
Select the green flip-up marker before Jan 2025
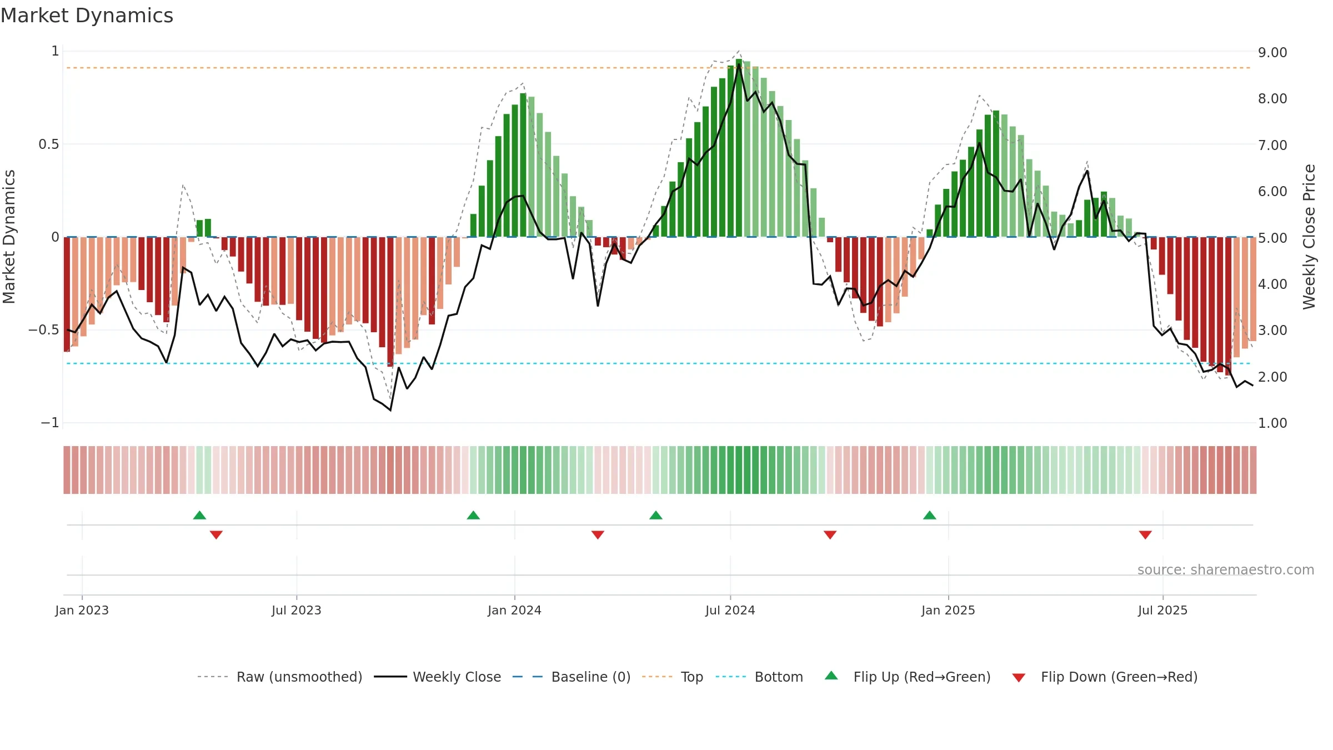[x=930, y=515]
